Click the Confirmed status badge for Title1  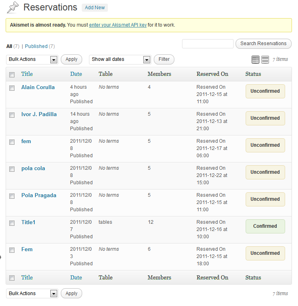coord(265,226)
